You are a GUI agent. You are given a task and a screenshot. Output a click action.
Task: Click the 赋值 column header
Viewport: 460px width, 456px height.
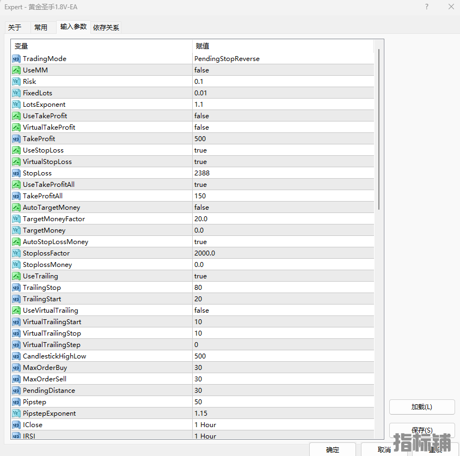[x=203, y=46]
